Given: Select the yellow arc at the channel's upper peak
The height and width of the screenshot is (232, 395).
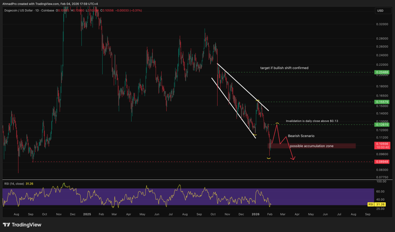Looking at the screenshot, I should coord(257,101).
